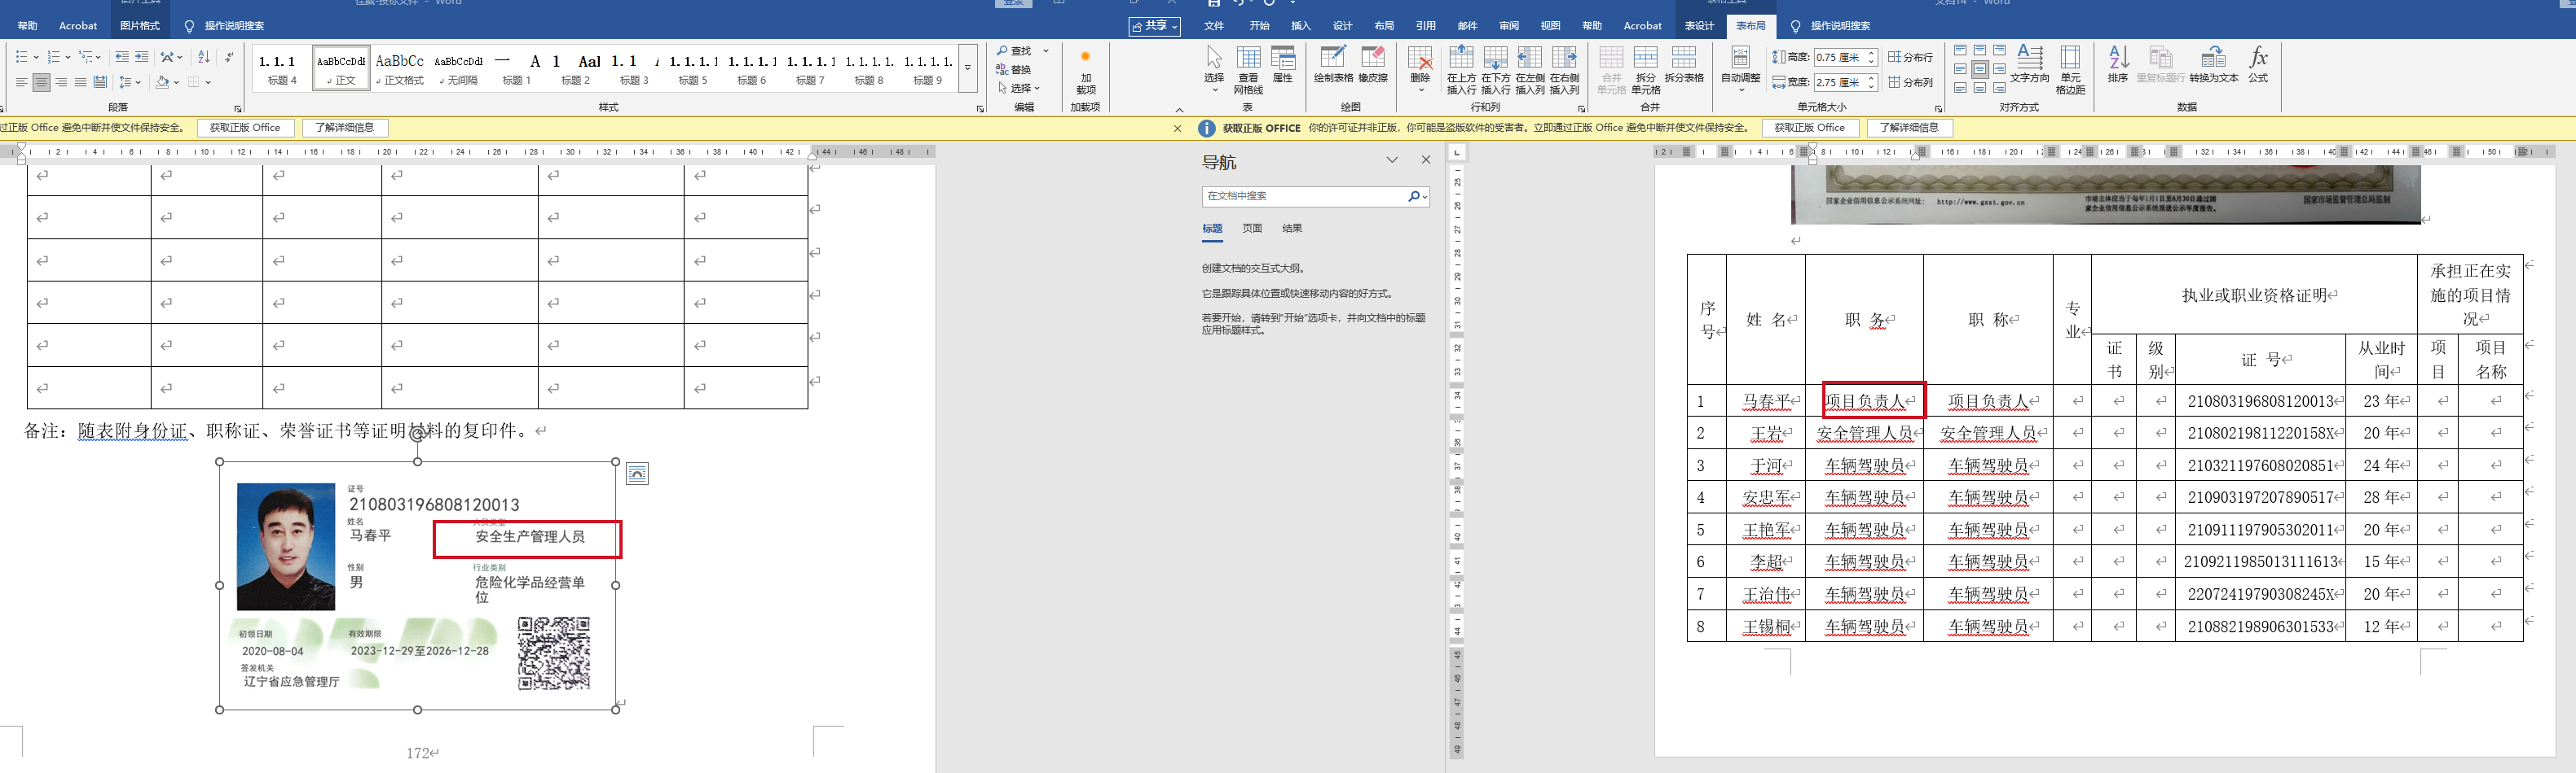Toggle distributed paragraph alignment in 段落 group
2576x773 pixels.
(x=100, y=82)
